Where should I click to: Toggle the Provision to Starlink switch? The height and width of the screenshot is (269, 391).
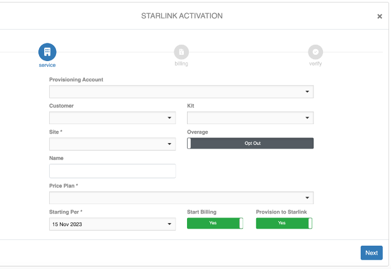pyautogui.click(x=284, y=223)
